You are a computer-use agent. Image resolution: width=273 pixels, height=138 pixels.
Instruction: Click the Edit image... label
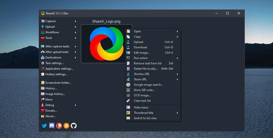[142, 53]
